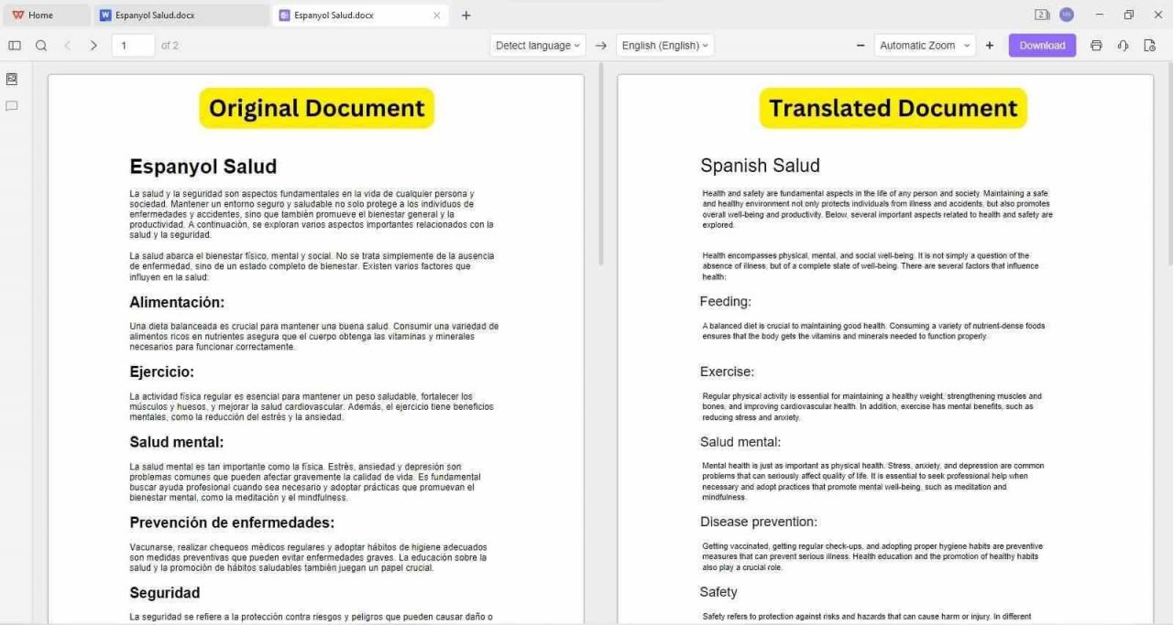The width and height of the screenshot is (1173, 625).
Task: Open a new tab with the plus button
Action: pyautogui.click(x=466, y=15)
